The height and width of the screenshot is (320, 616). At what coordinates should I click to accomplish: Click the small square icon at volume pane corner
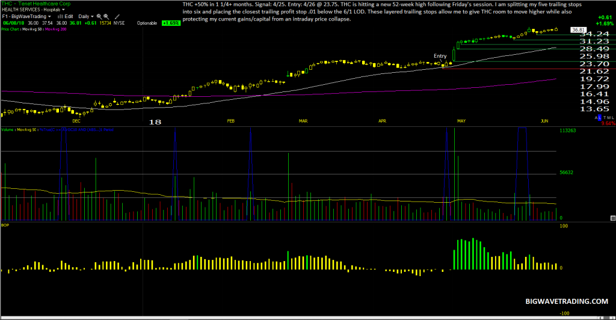[x=613, y=218]
